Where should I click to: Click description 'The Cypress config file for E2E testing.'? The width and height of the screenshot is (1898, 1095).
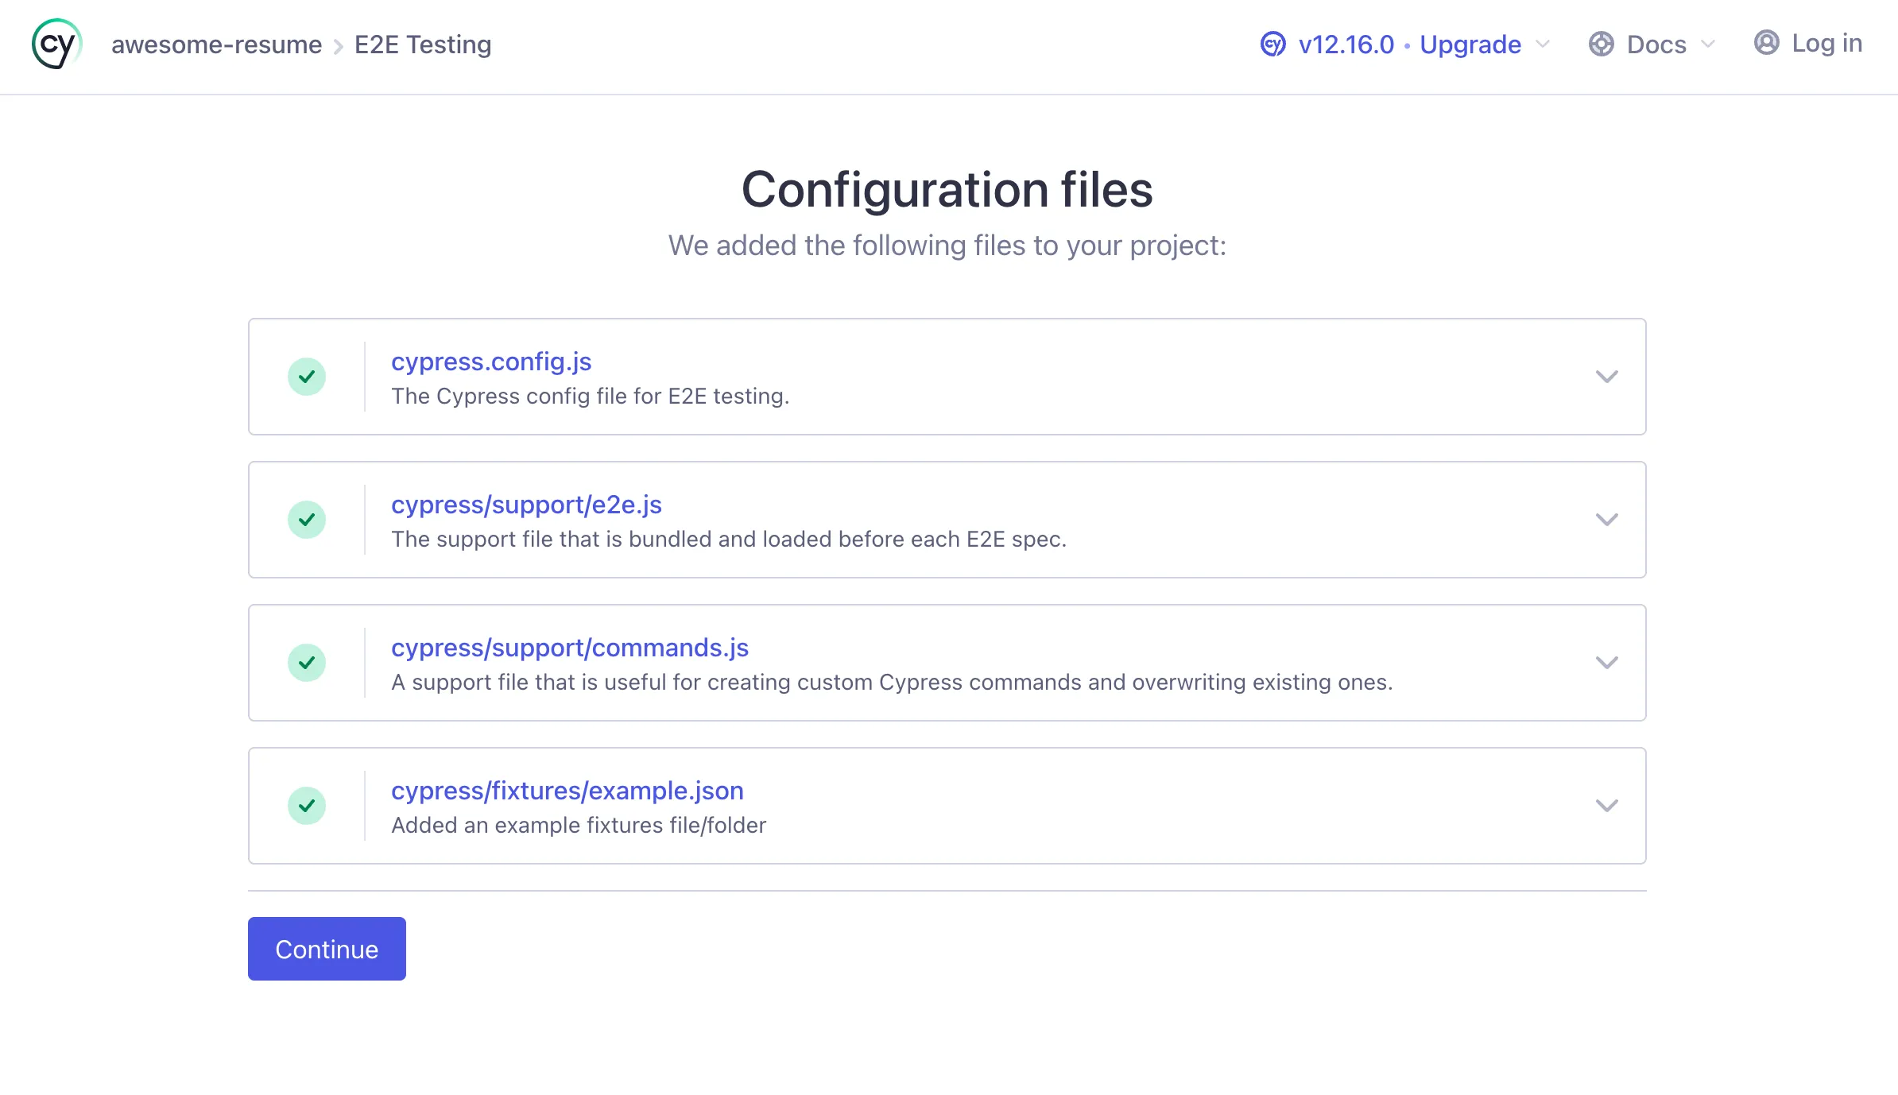pos(591,396)
